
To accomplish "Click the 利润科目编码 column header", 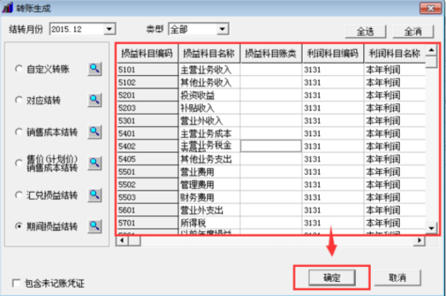I will (333, 53).
